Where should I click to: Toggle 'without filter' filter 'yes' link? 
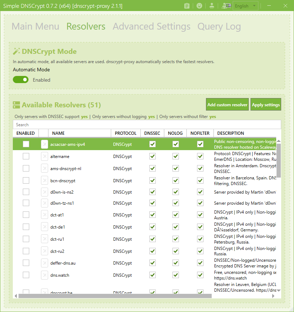[213, 117]
